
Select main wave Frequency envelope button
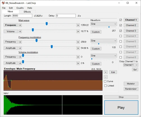(11, 25)
